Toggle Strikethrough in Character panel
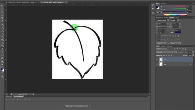Image resolution: width=195 pixels, height=110 pixels. point(179,36)
